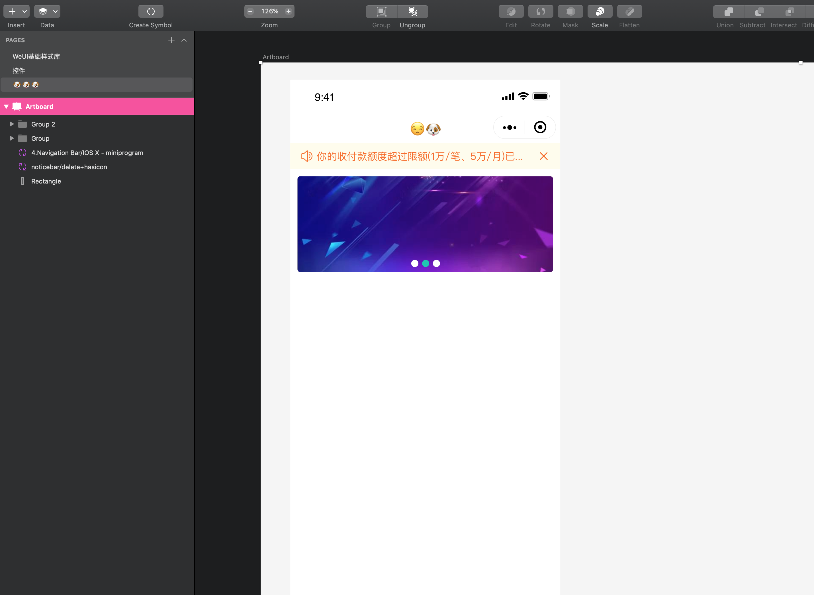This screenshot has height=595, width=814.
Task: Expand the Group layer triangle
Action: tap(11, 138)
